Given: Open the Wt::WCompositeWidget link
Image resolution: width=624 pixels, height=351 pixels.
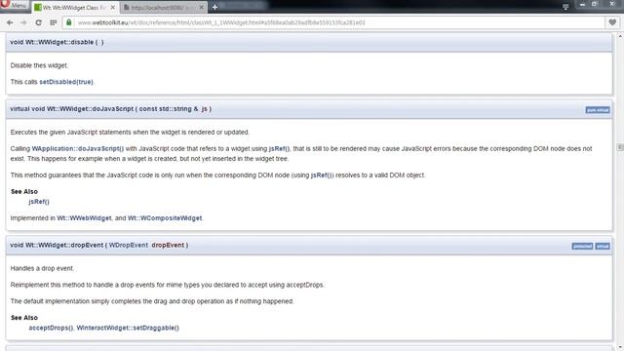Looking at the screenshot, I should pyautogui.click(x=165, y=218).
